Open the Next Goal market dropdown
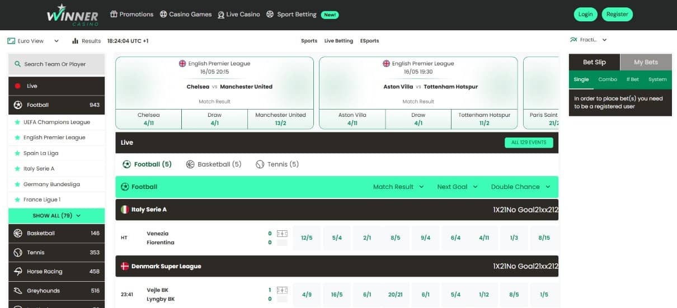Viewport: 677px width, 308px height. [458, 187]
